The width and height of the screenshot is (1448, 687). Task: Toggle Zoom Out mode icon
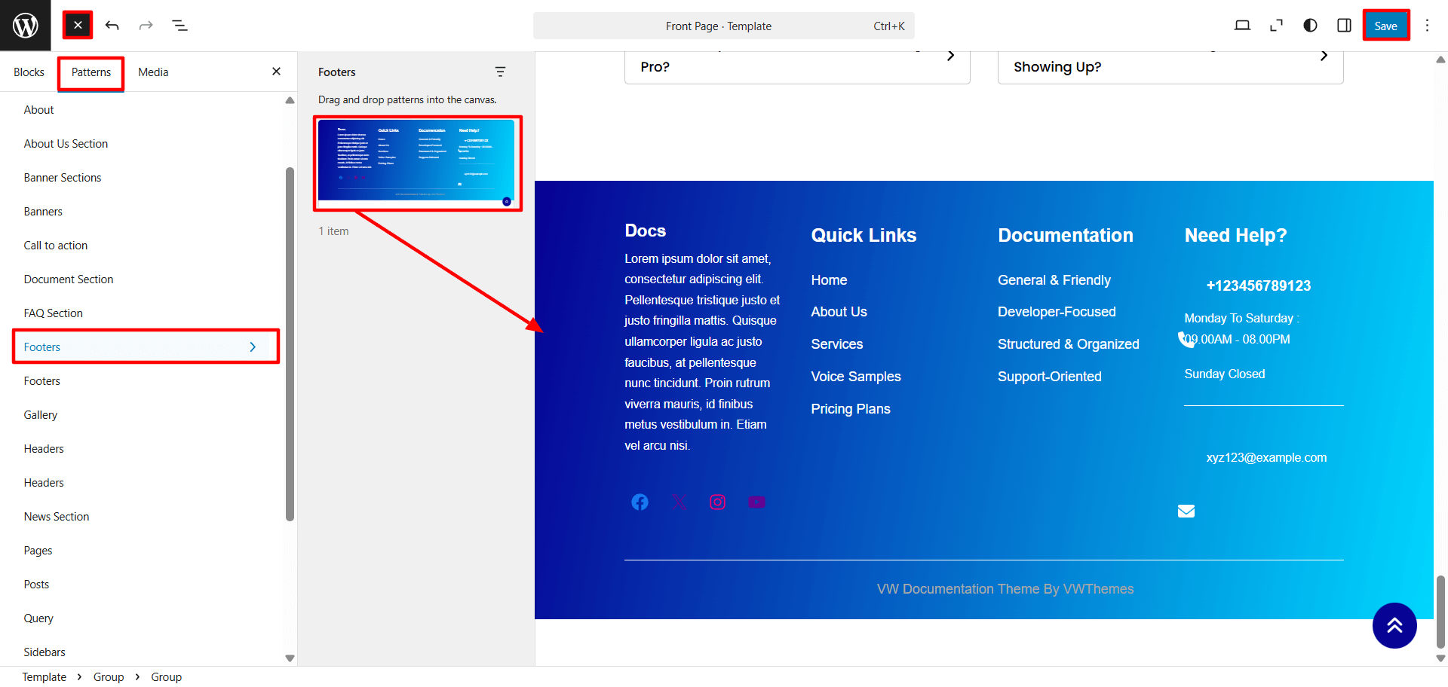click(x=1276, y=26)
